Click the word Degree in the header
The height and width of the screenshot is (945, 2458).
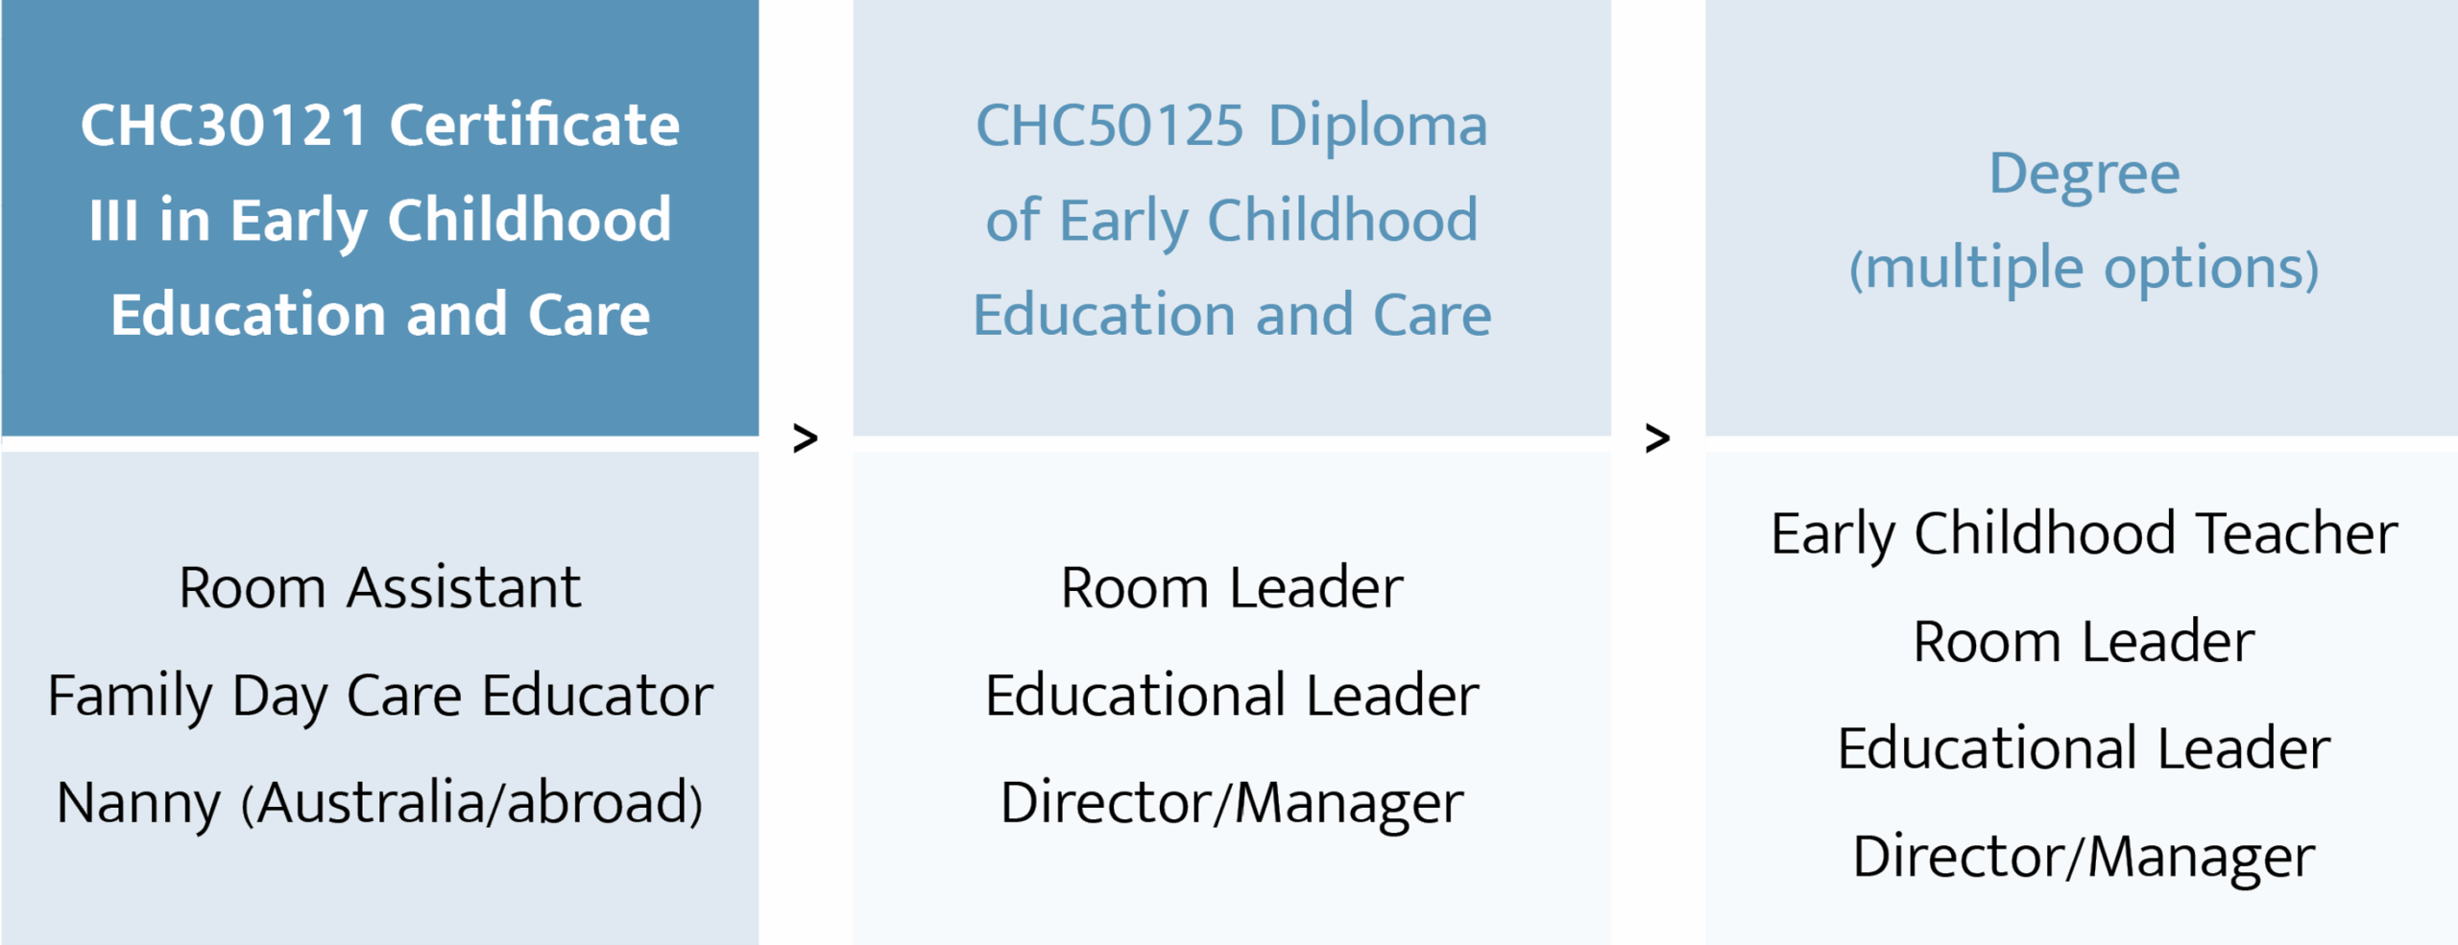[2084, 173]
